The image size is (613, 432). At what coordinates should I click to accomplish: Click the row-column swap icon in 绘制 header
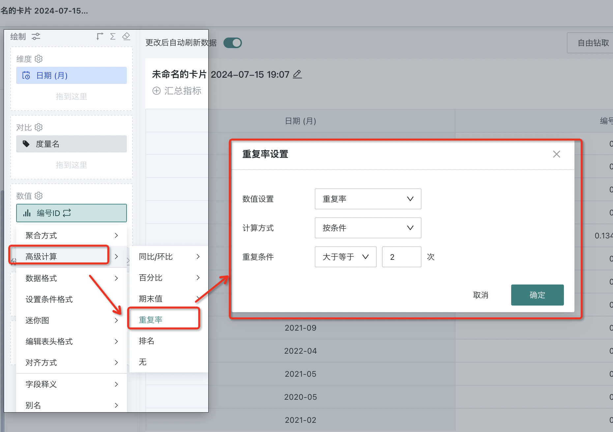coord(100,36)
